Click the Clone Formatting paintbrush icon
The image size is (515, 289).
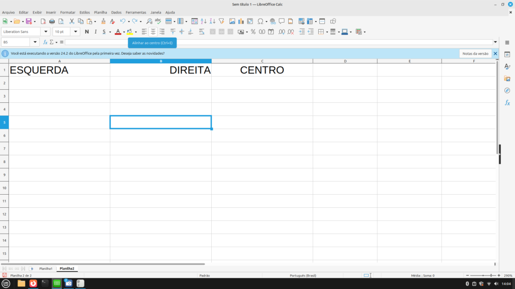[103, 22]
